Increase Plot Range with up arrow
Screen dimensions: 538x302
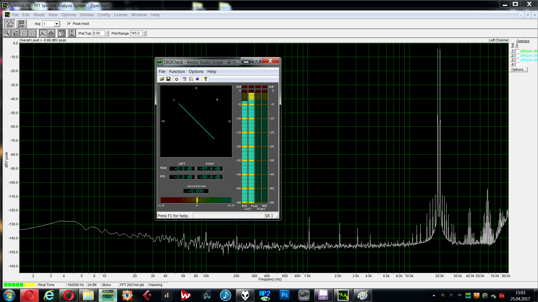pos(145,32)
